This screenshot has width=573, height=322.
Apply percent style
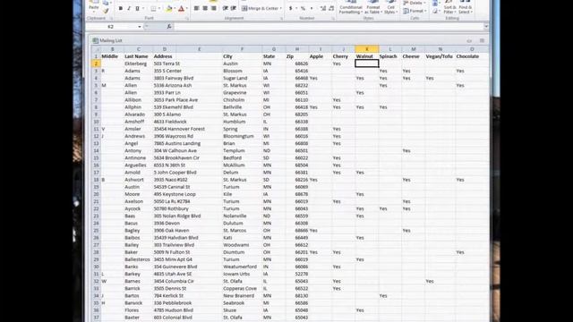[303, 8]
